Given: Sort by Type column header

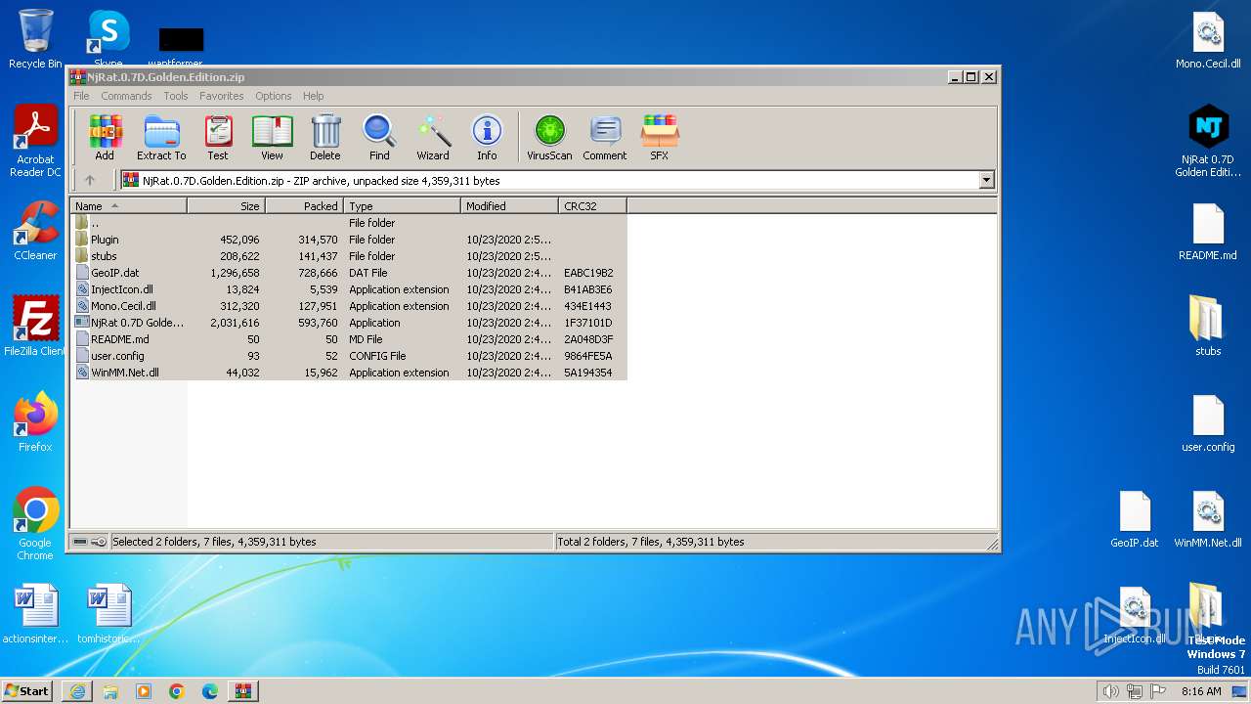Looking at the screenshot, I should click(402, 206).
